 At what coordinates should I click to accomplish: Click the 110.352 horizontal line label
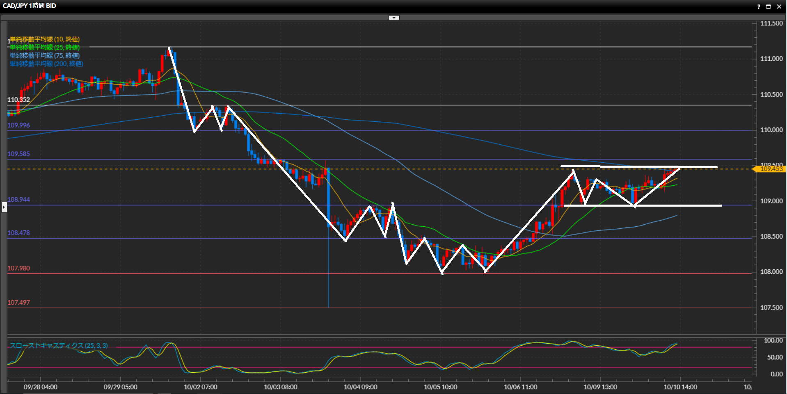click(x=18, y=100)
